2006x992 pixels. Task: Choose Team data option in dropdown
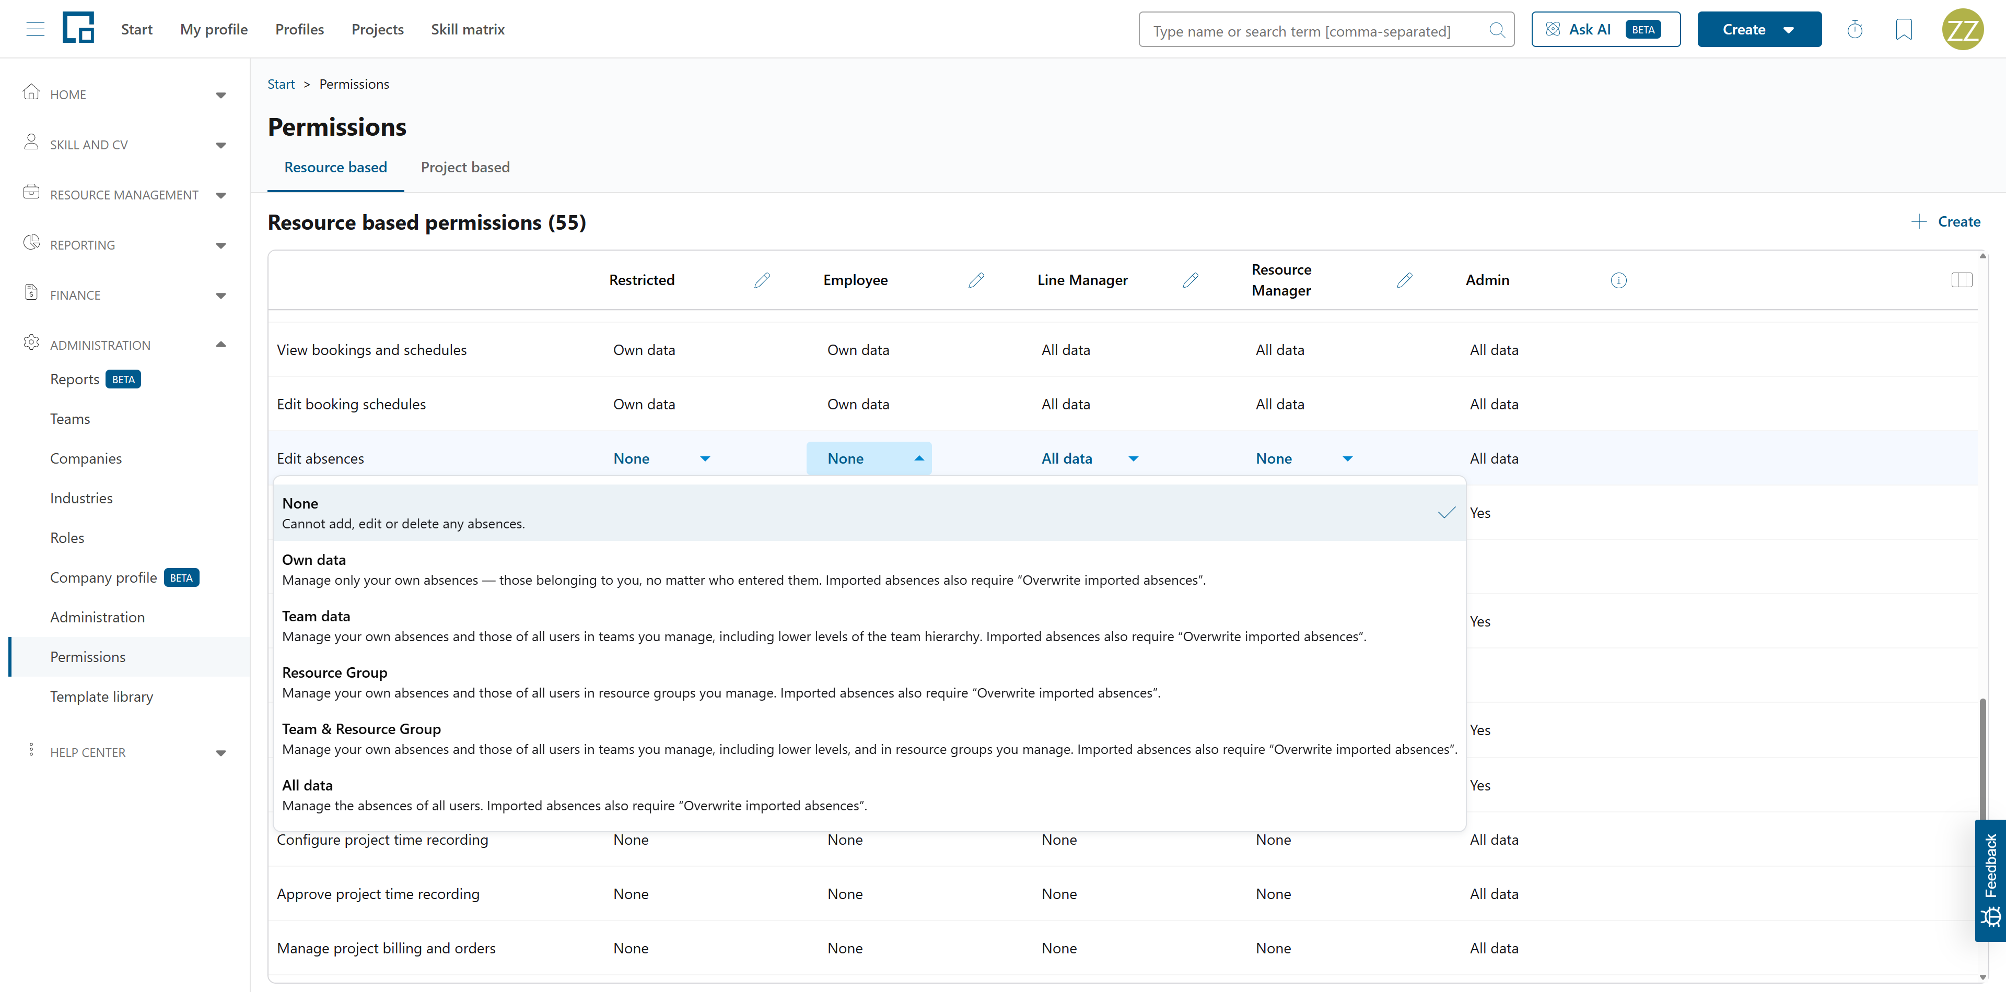coord(869,627)
